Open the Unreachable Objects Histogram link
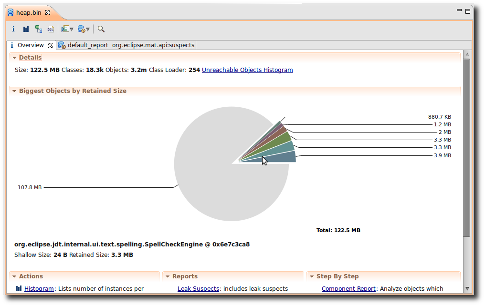Viewport: 485px width, 306px height. click(x=247, y=70)
